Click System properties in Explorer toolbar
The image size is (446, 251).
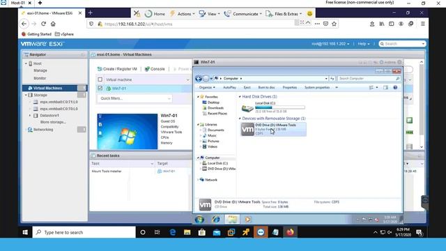(317, 87)
